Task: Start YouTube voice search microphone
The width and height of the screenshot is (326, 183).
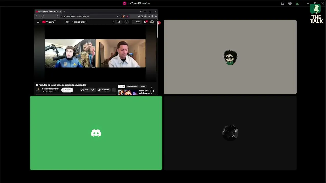Action: [x=126, y=22]
